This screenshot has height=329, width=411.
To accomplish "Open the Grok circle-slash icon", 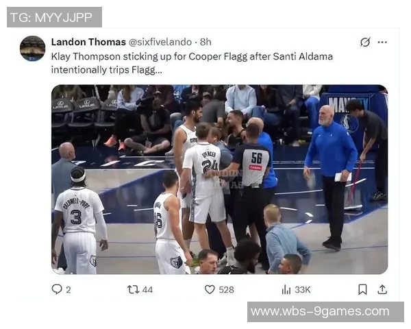I will (x=365, y=42).
